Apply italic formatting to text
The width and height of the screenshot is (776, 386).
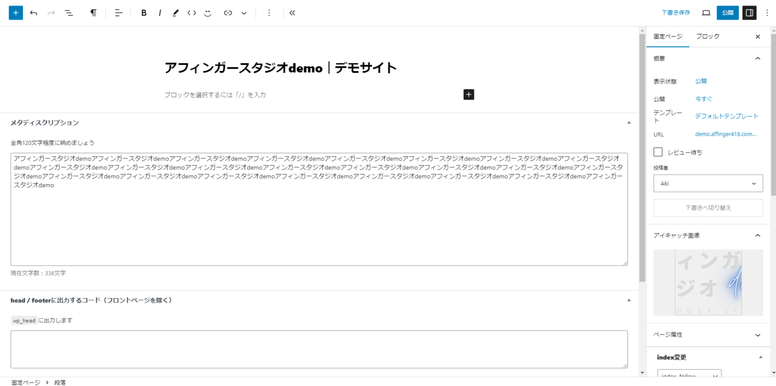click(x=160, y=13)
